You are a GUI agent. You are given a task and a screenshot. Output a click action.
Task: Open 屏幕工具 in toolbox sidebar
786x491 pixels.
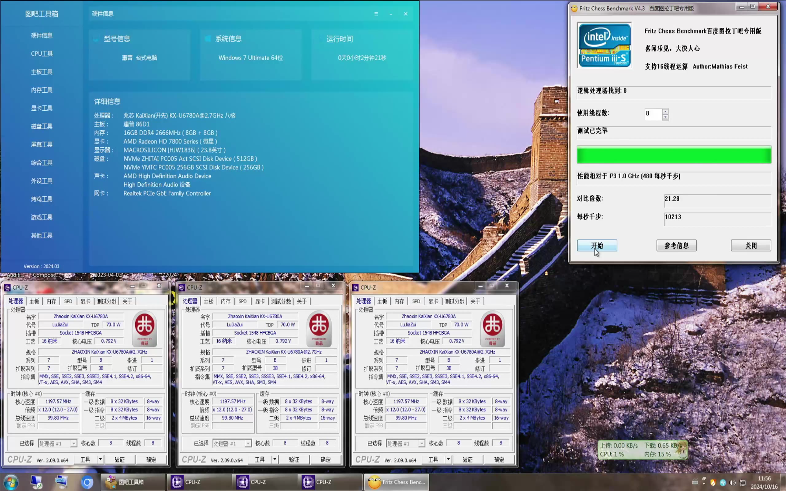point(42,144)
